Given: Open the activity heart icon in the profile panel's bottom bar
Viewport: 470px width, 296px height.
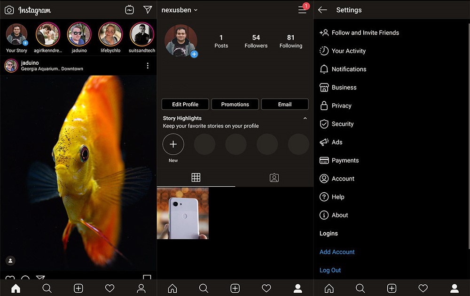Looking at the screenshot, I should [266, 288].
